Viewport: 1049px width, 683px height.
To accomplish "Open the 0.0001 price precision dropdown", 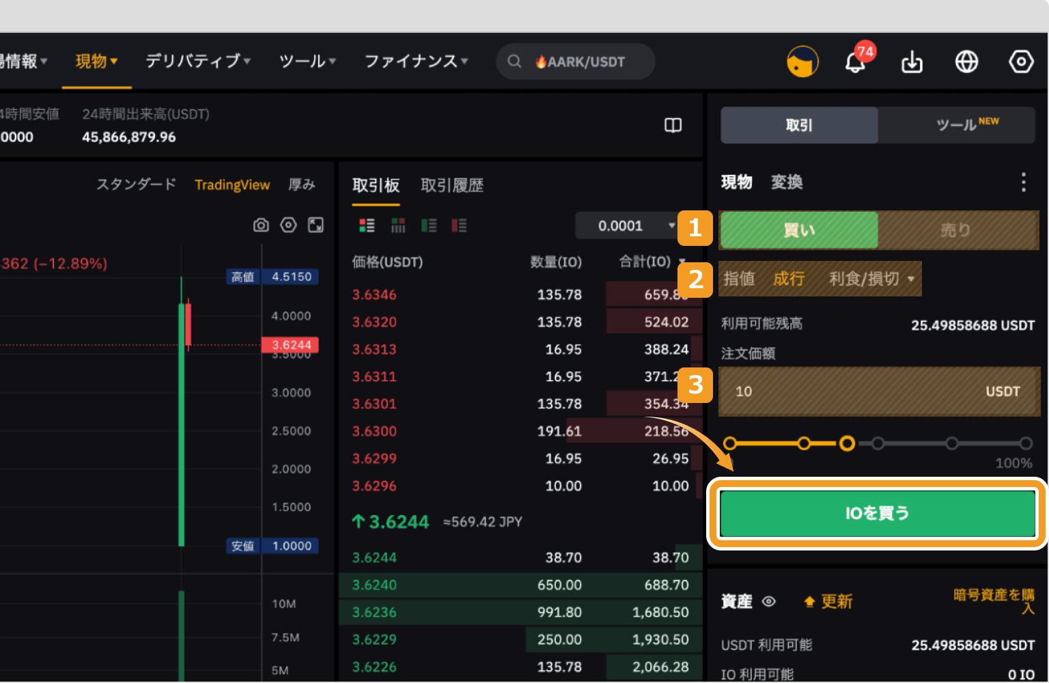I will click(x=637, y=225).
